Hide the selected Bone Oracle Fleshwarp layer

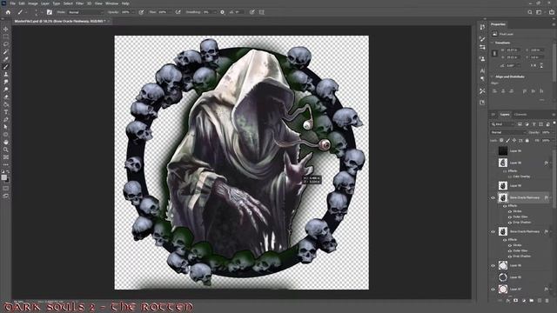[x=493, y=198]
